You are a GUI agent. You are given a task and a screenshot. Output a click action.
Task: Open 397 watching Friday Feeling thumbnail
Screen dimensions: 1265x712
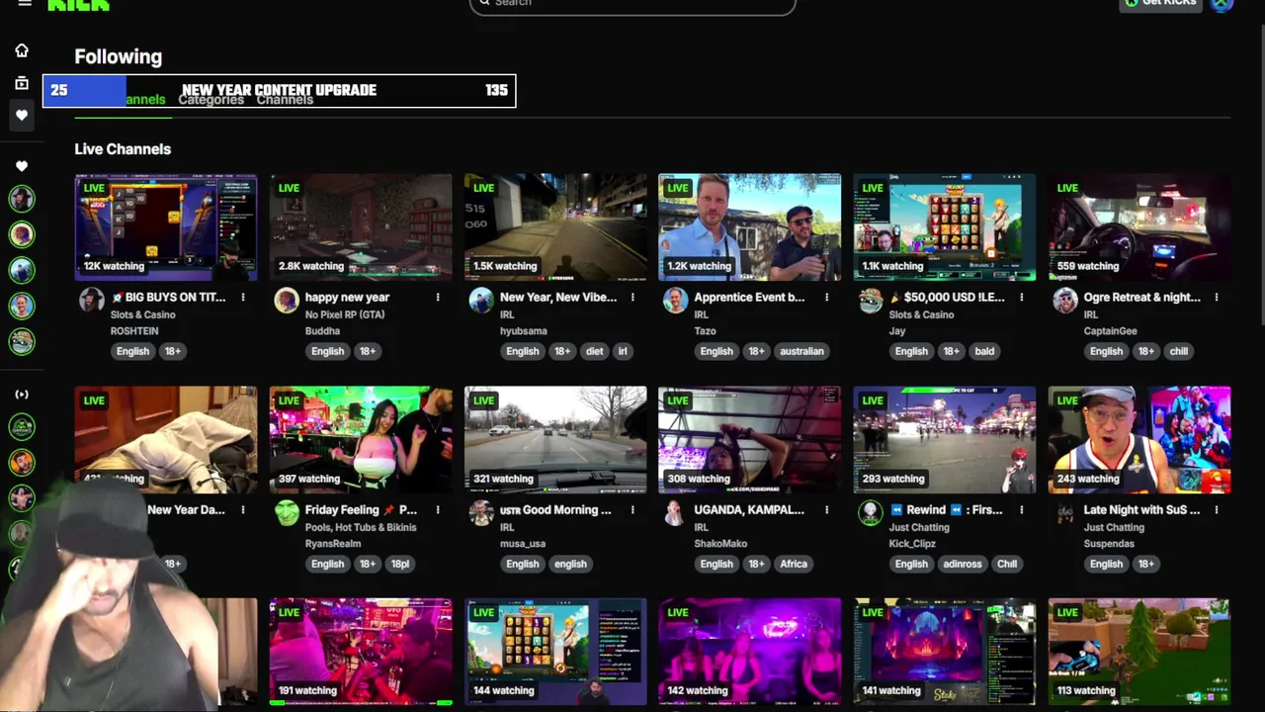click(x=361, y=440)
